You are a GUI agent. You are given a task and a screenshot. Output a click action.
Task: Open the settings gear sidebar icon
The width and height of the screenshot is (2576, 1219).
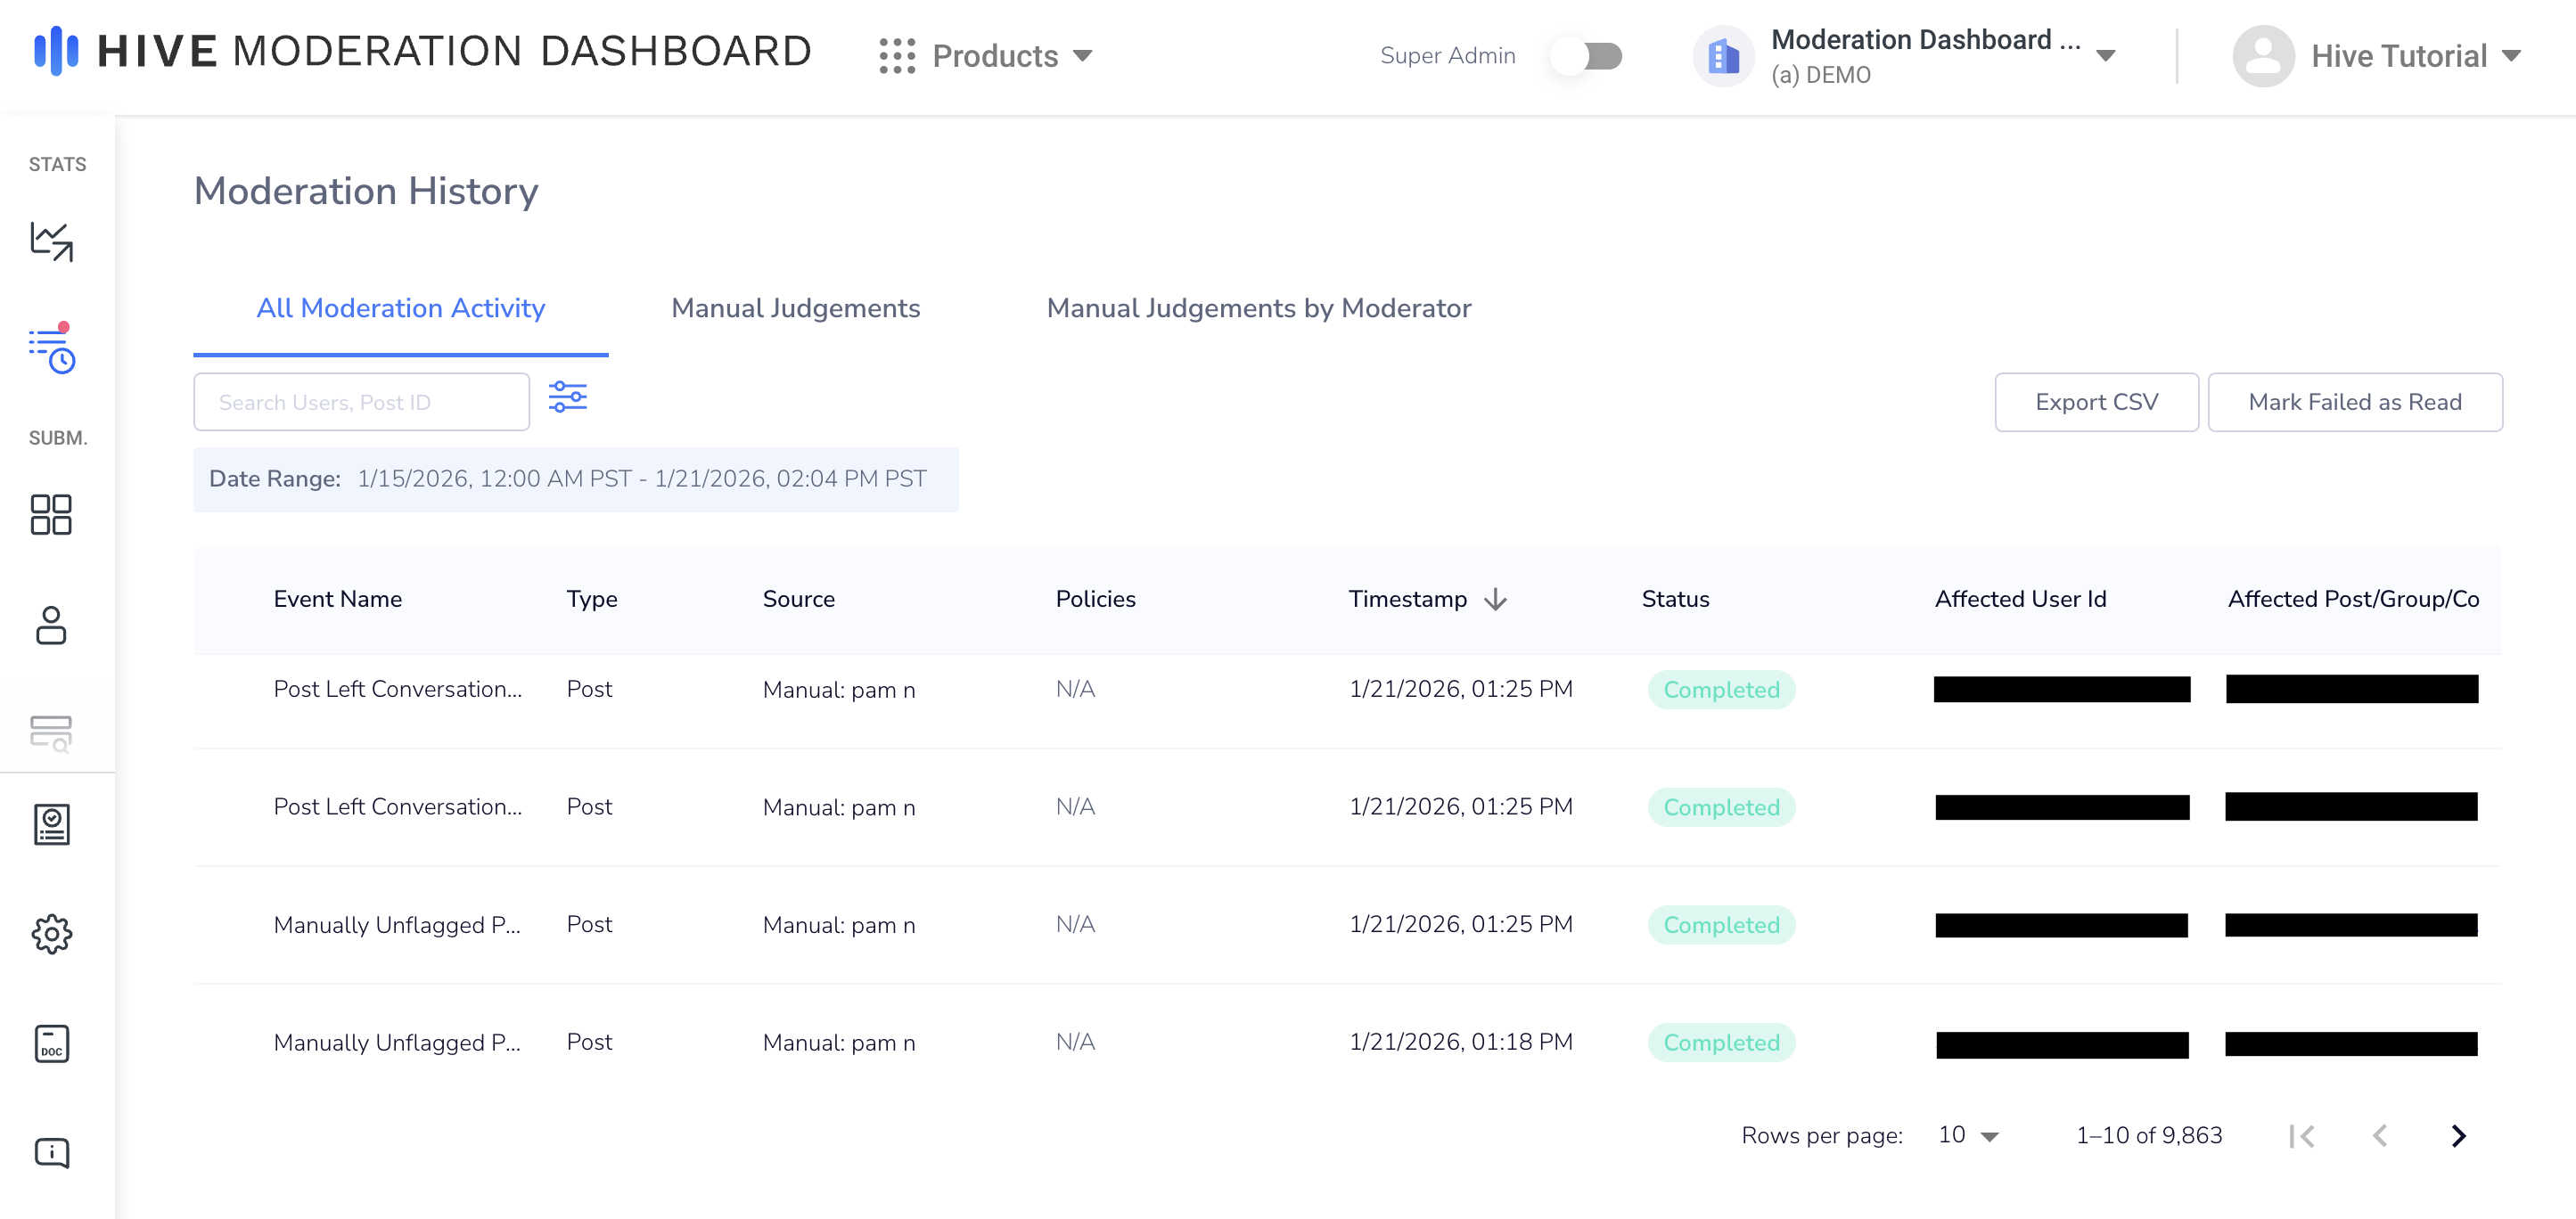pos(51,934)
